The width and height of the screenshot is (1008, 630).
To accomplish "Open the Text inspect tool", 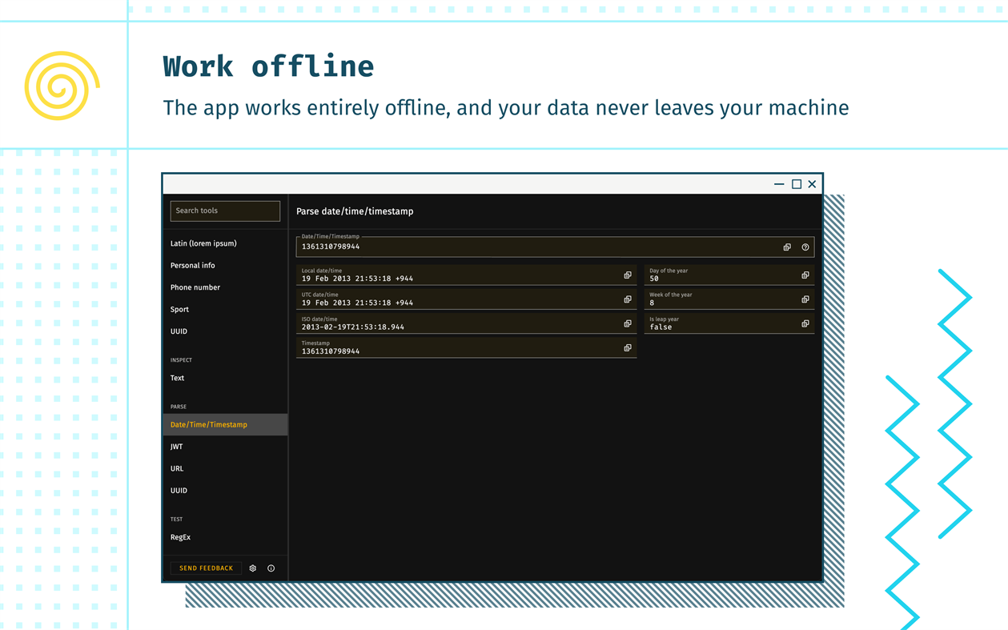I will [x=178, y=378].
